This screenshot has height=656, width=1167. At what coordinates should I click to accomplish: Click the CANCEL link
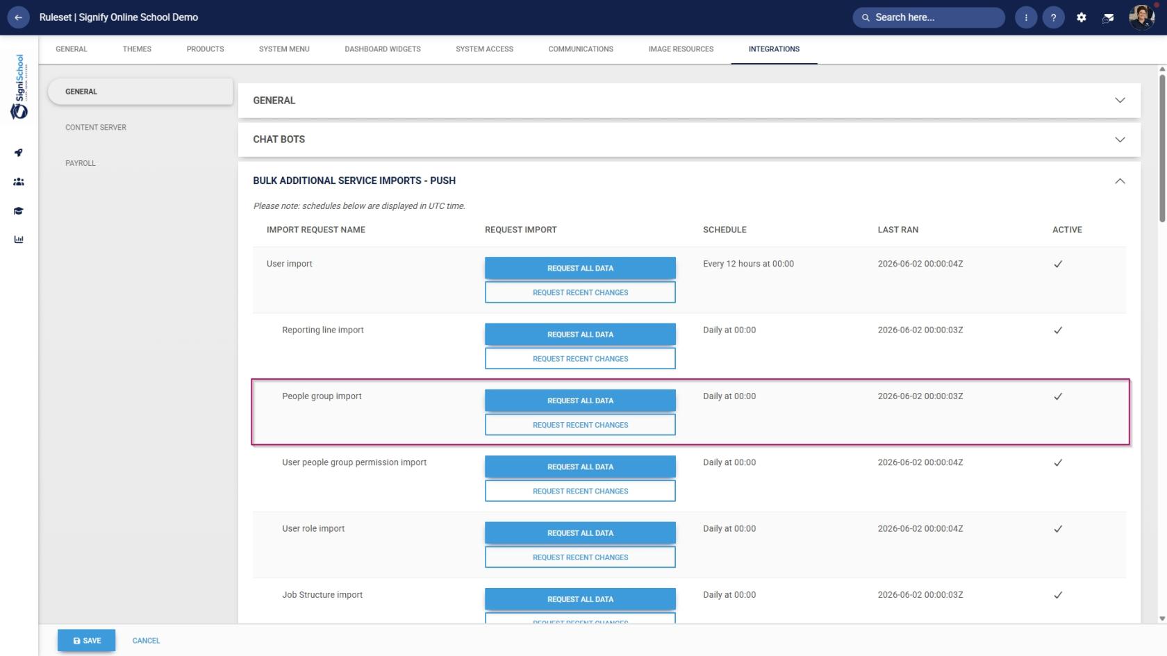click(x=146, y=641)
